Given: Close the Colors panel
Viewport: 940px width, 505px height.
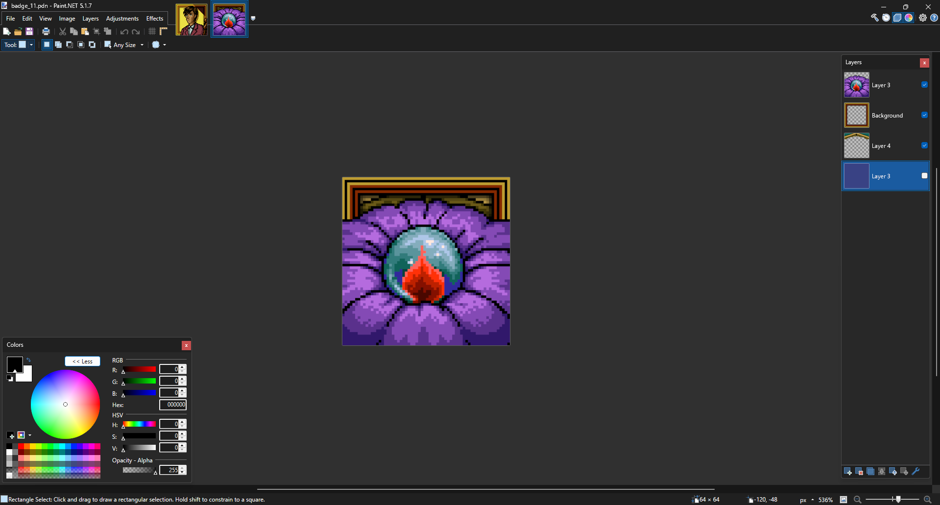Looking at the screenshot, I should [x=186, y=345].
